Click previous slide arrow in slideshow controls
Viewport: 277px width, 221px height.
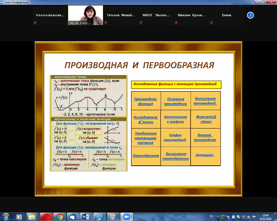click(x=38, y=192)
